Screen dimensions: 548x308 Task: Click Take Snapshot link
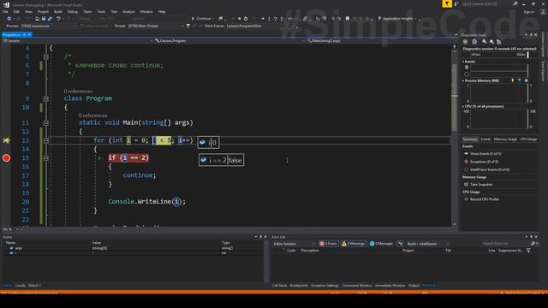pyautogui.click(x=481, y=185)
